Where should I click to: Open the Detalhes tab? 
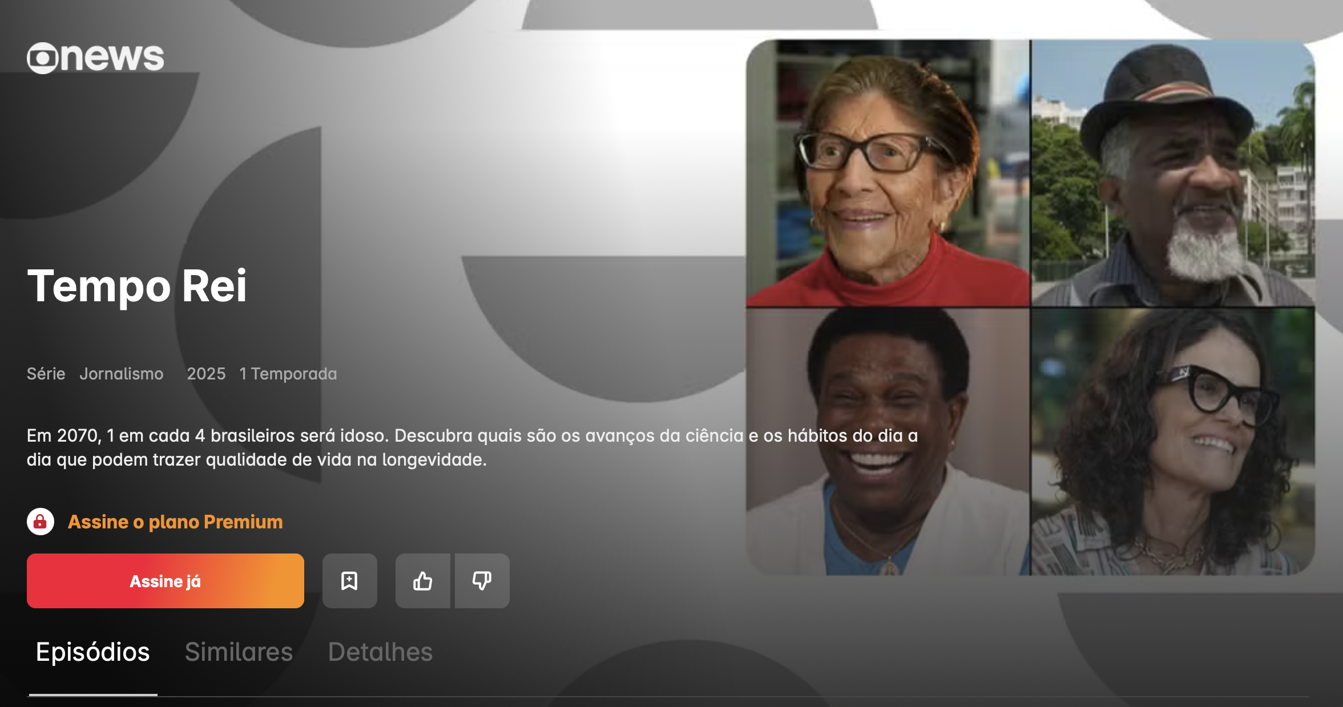[x=380, y=652]
